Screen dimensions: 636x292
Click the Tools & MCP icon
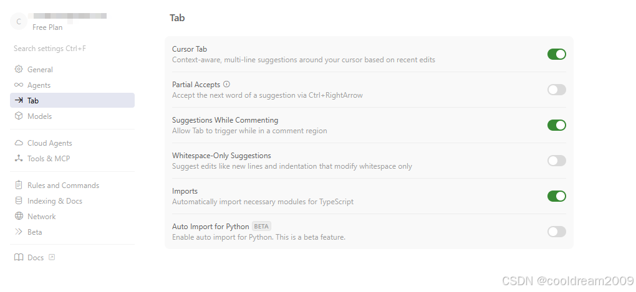[19, 158]
